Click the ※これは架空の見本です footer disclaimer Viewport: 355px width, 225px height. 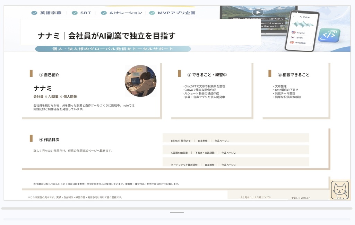[x=75, y=197]
